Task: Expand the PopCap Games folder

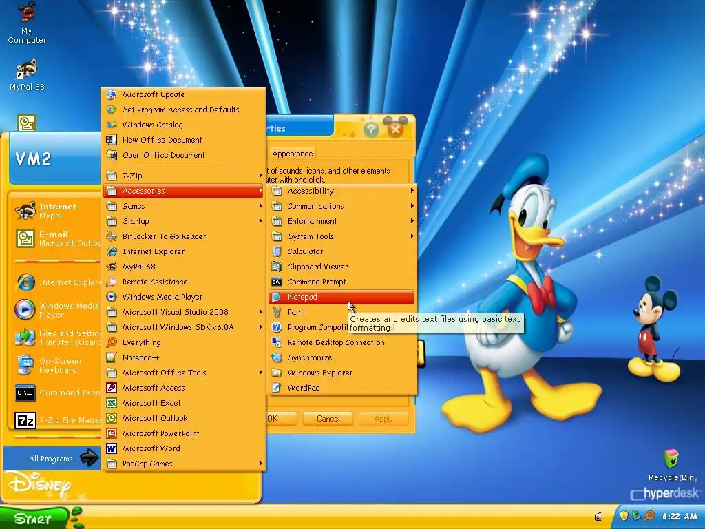Action: 183,464
